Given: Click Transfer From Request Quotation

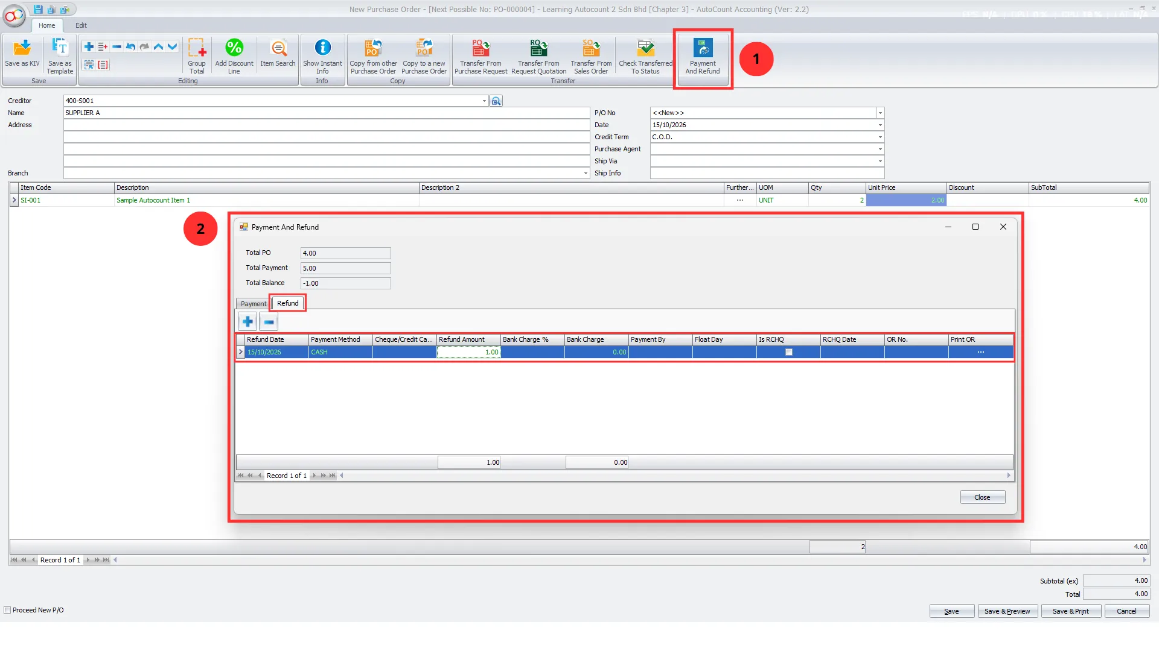Looking at the screenshot, I should [538, 55].
